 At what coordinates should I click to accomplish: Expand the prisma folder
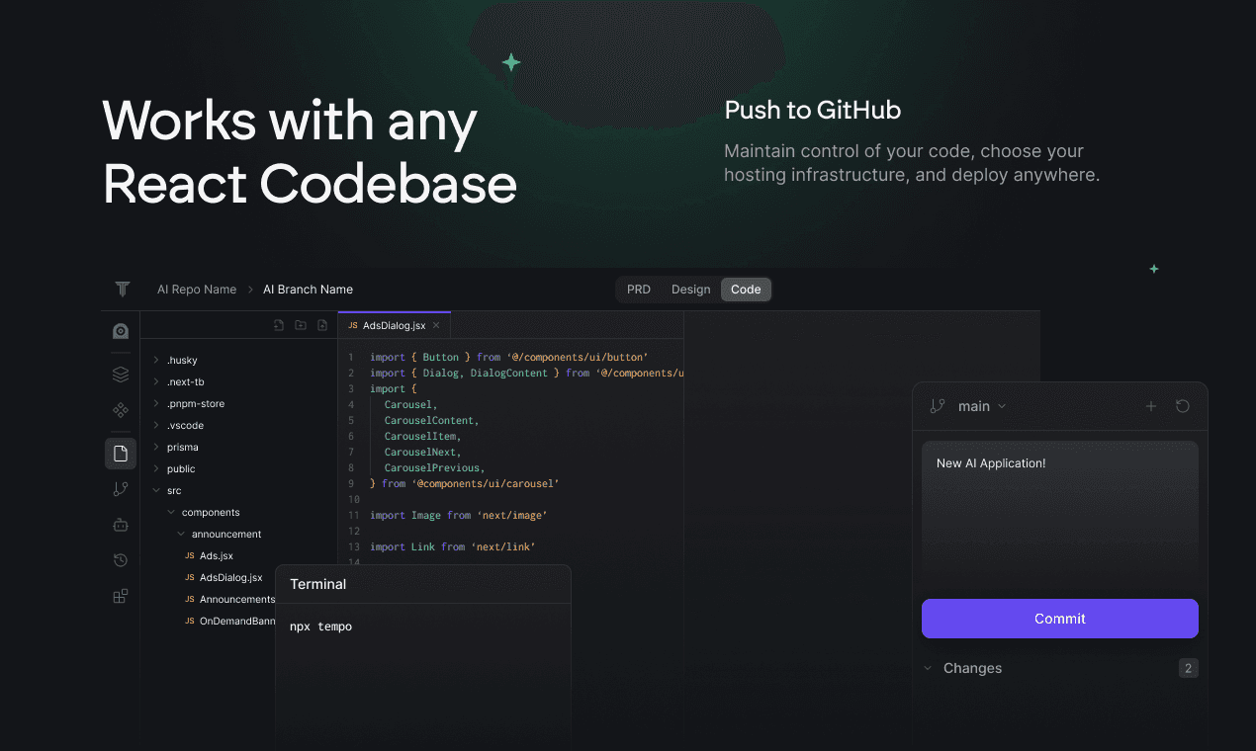pyautogui.click(x=181, y=448)
